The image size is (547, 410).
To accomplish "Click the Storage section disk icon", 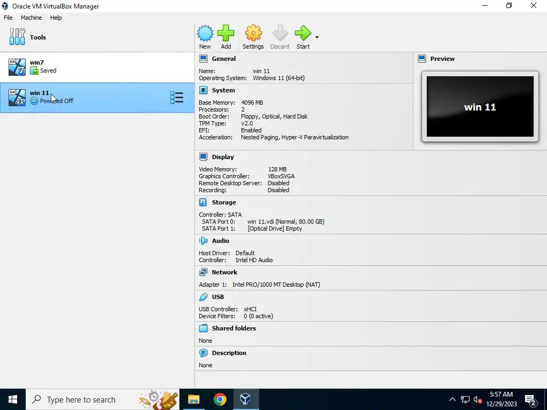I will (203, 202).
